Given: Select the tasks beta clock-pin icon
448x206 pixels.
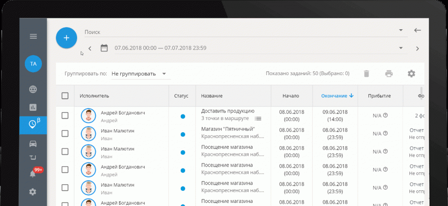Looking at the screenshot, I should (x=33, y=125).
